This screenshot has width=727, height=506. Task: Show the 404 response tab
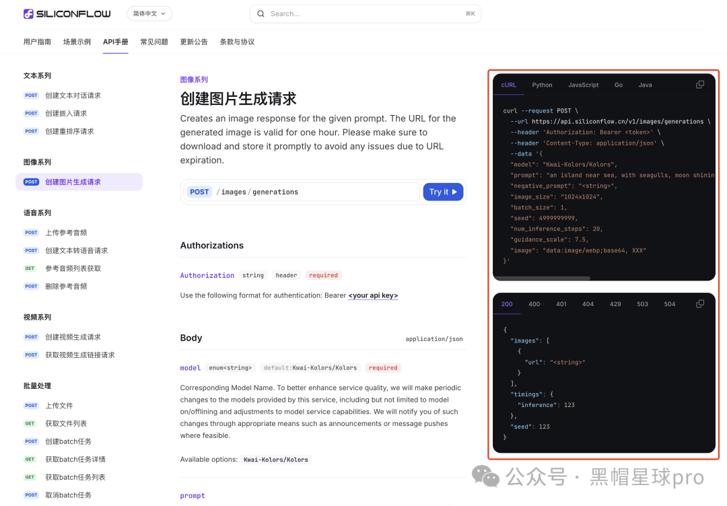[588, 304]
